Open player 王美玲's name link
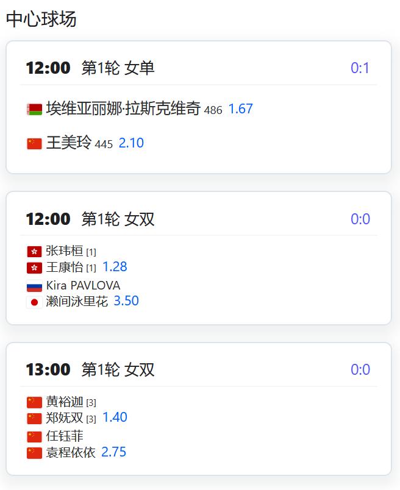This screenshot has width=400, height=490. pyautogui.click(x=69, y=143)
